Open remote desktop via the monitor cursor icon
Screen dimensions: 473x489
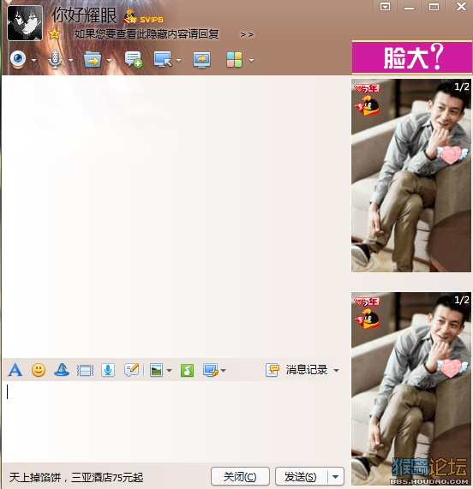pos(163,59)
